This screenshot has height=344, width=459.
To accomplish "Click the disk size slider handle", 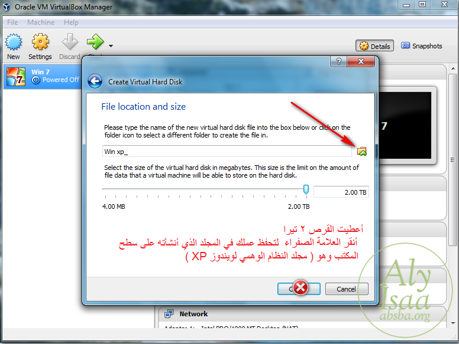I will [306, 189].
